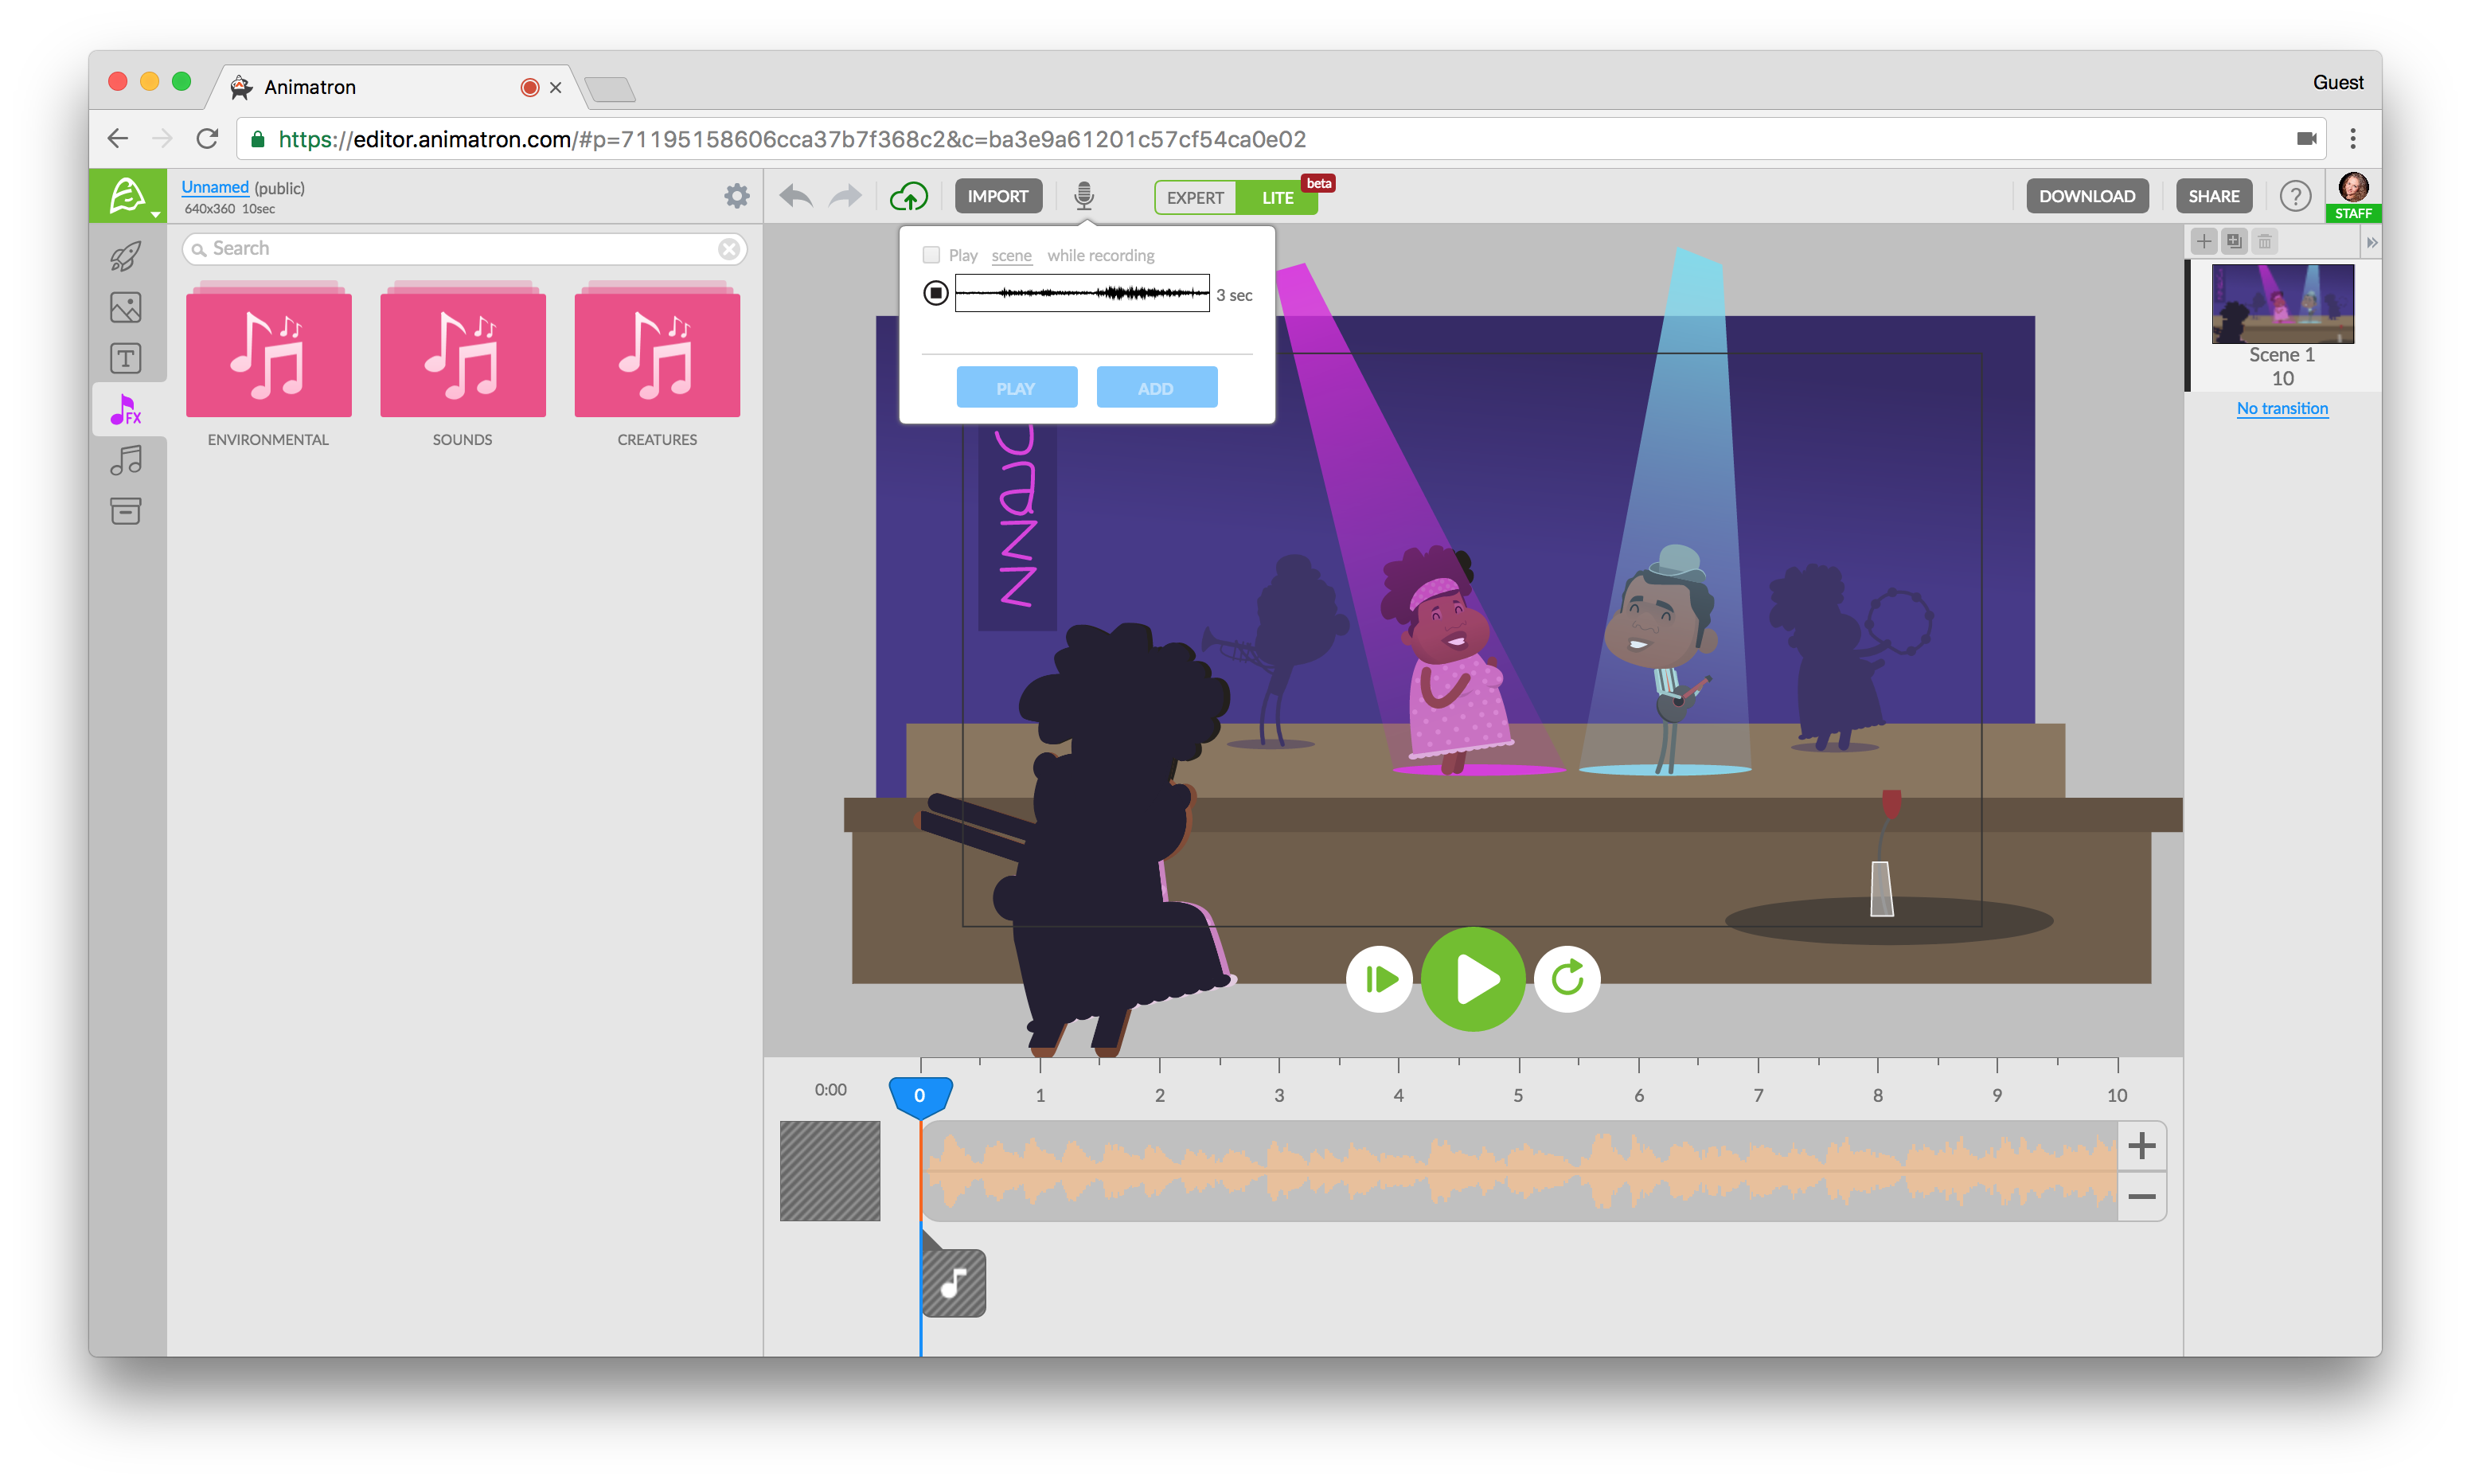This screenshot has height=1484, width=2471.
Task: Open the text tool sidebar icon
Action: [x=126, y=358]
